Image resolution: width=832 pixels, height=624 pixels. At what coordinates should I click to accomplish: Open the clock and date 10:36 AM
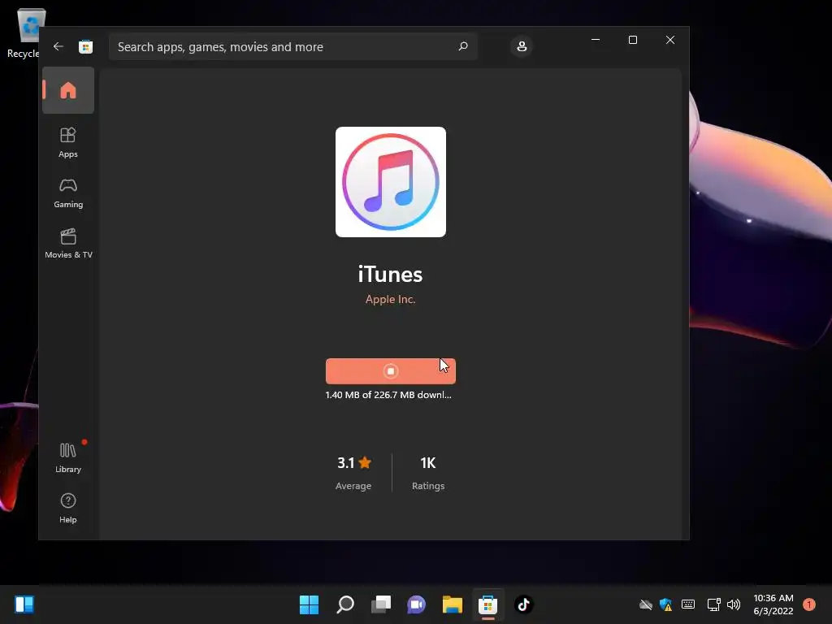[773, 604]
